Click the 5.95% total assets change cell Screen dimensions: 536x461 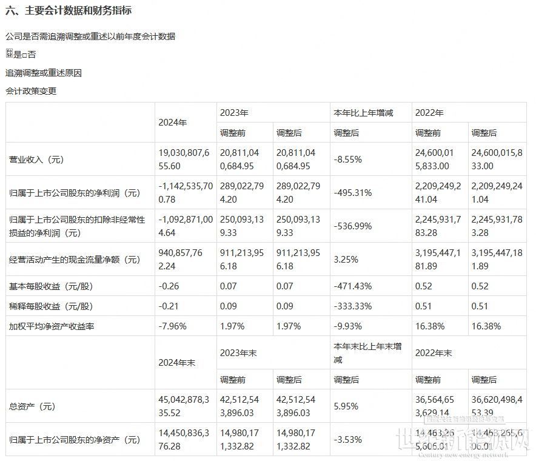(x=346, y=406)
